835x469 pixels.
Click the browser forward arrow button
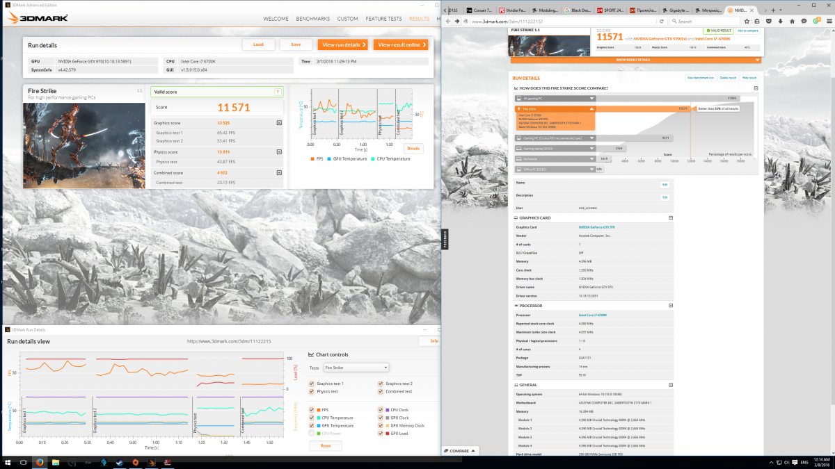457,21
